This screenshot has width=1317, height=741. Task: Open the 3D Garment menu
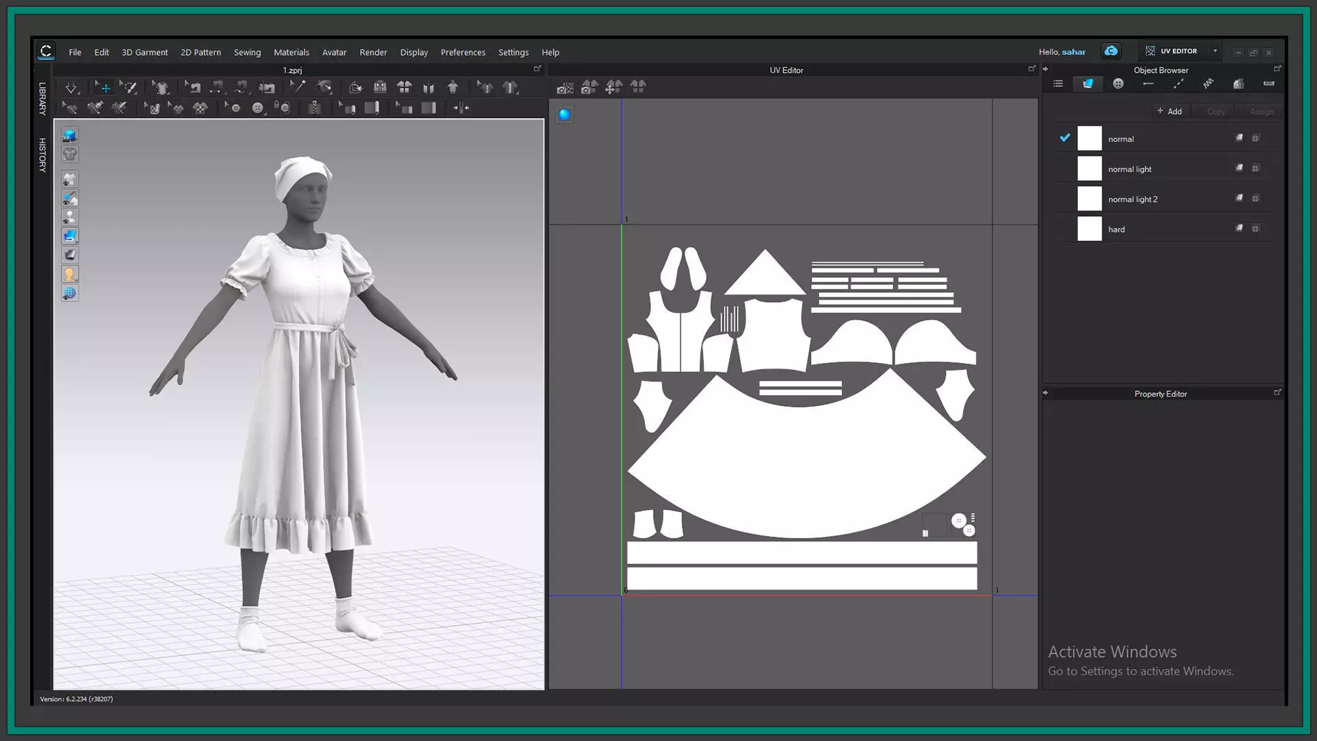pos(145,52)
